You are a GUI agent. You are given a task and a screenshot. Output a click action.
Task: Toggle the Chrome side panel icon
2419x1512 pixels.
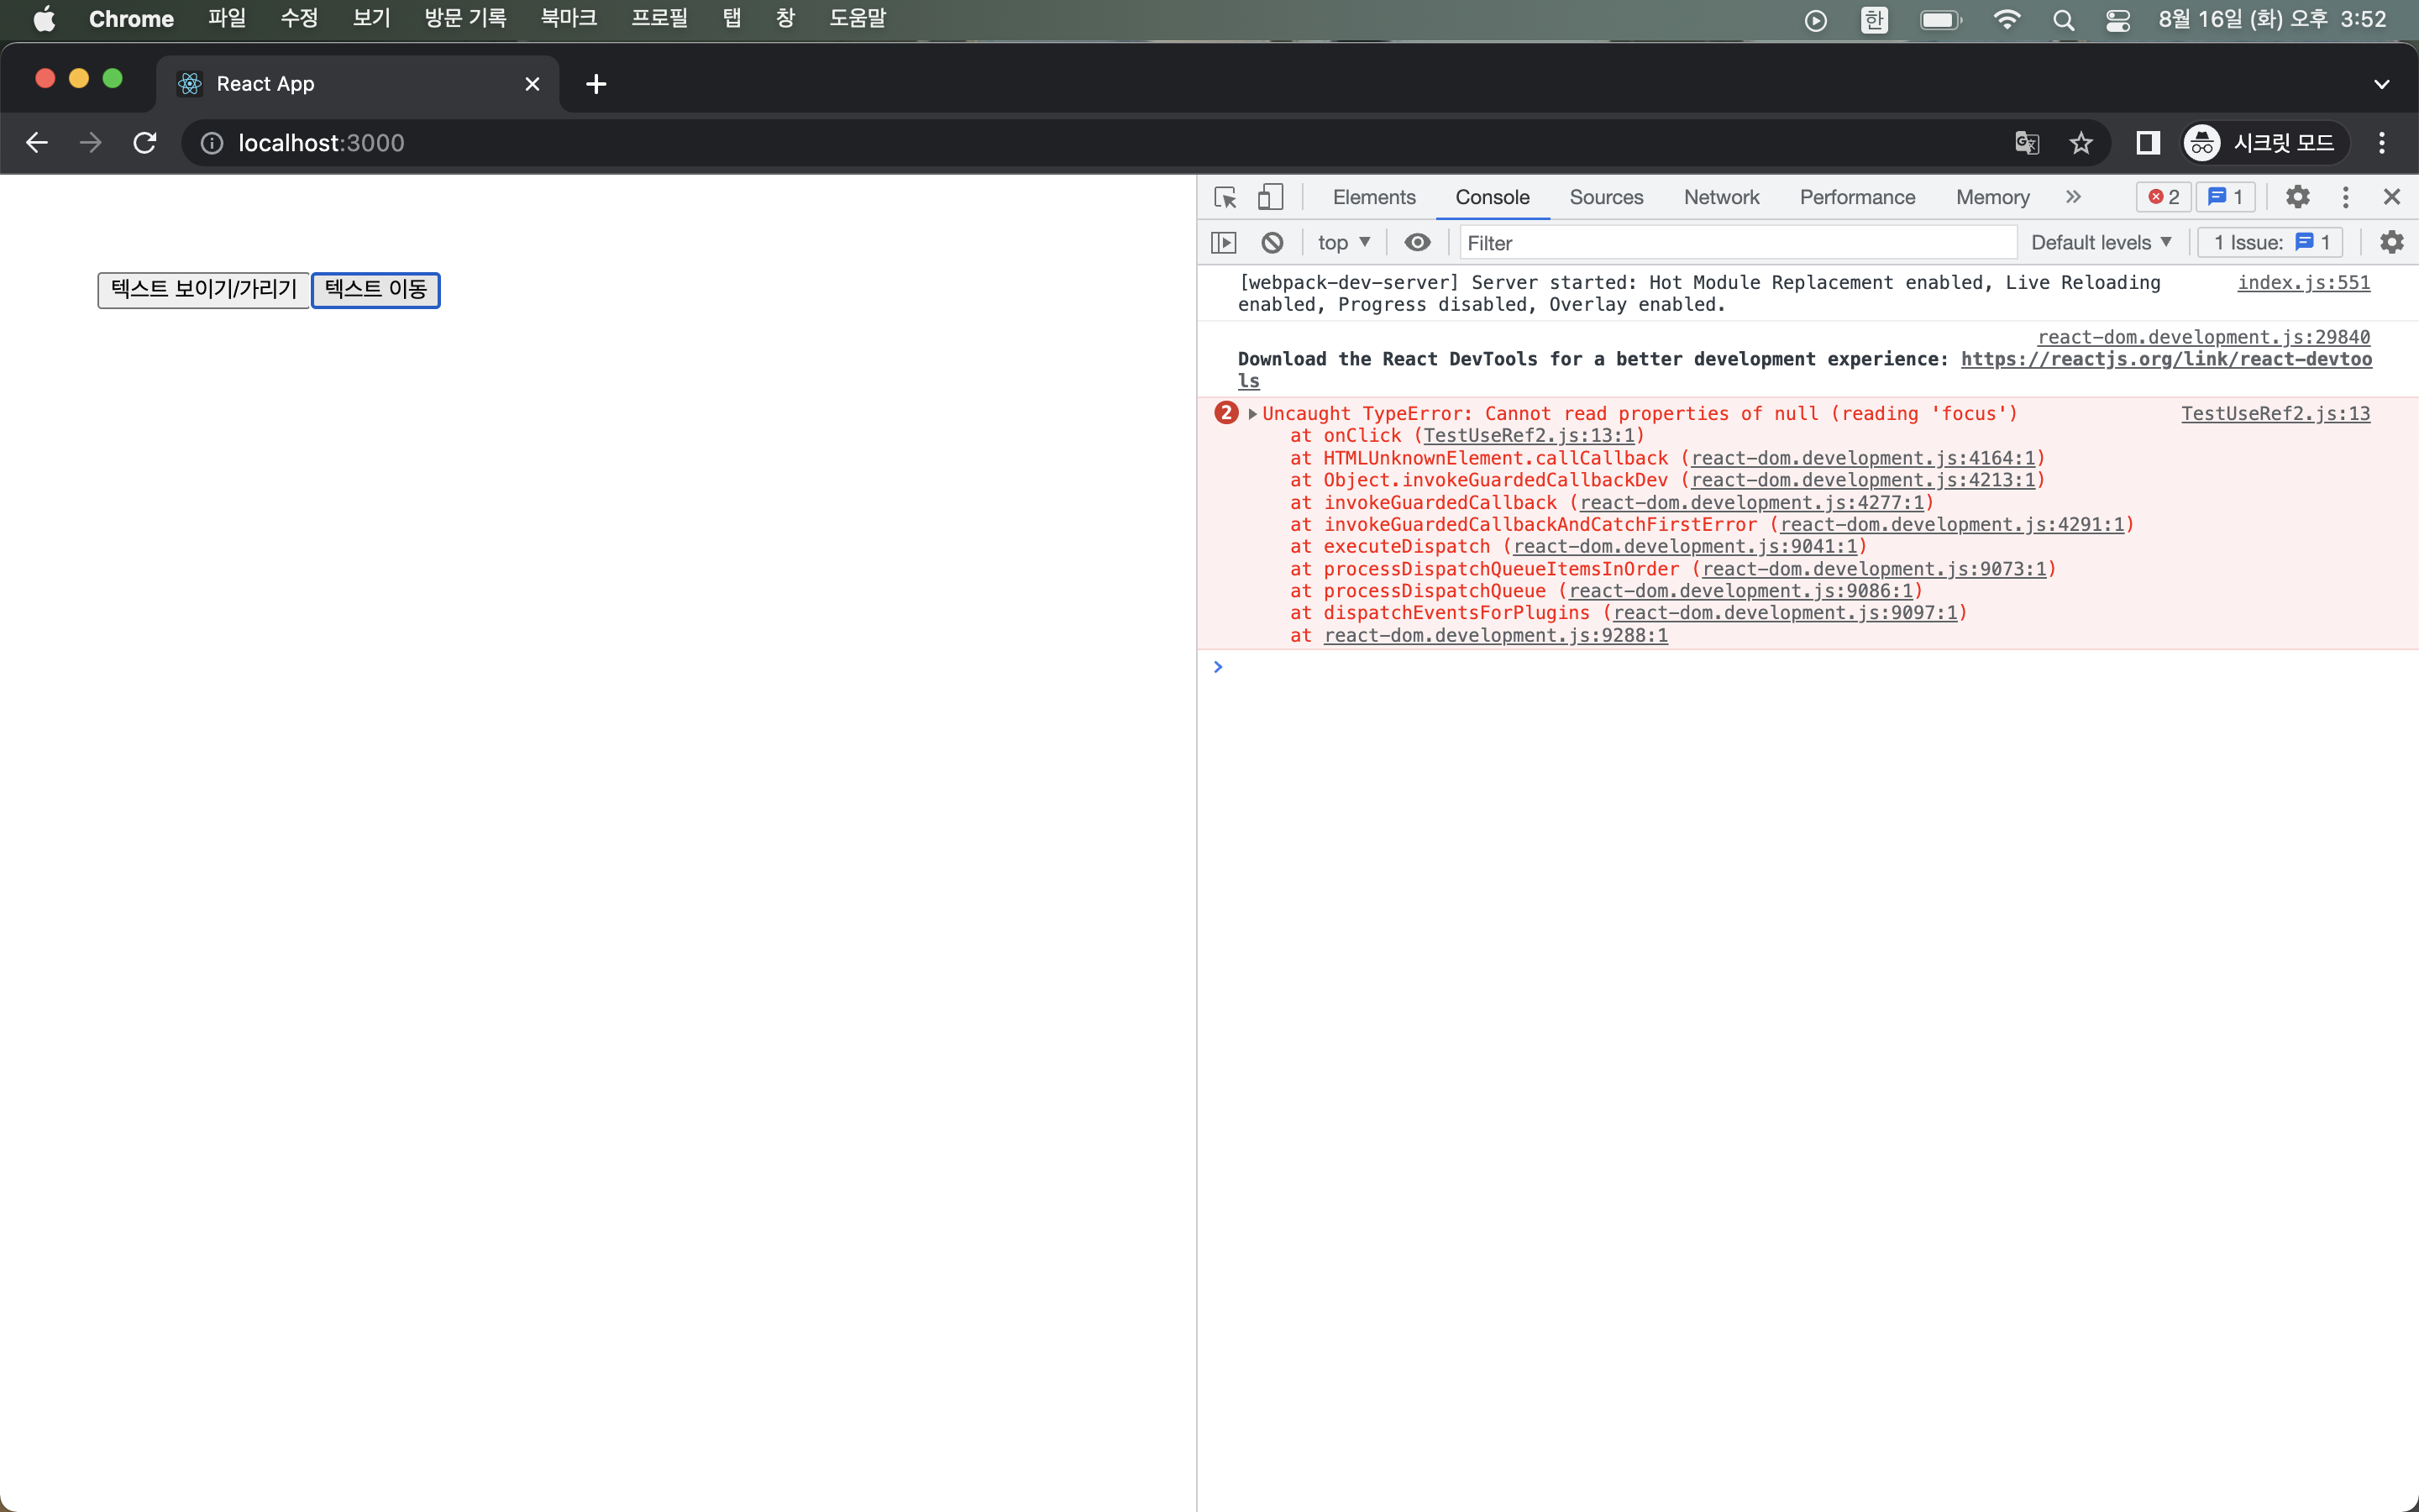[2147, 143]
